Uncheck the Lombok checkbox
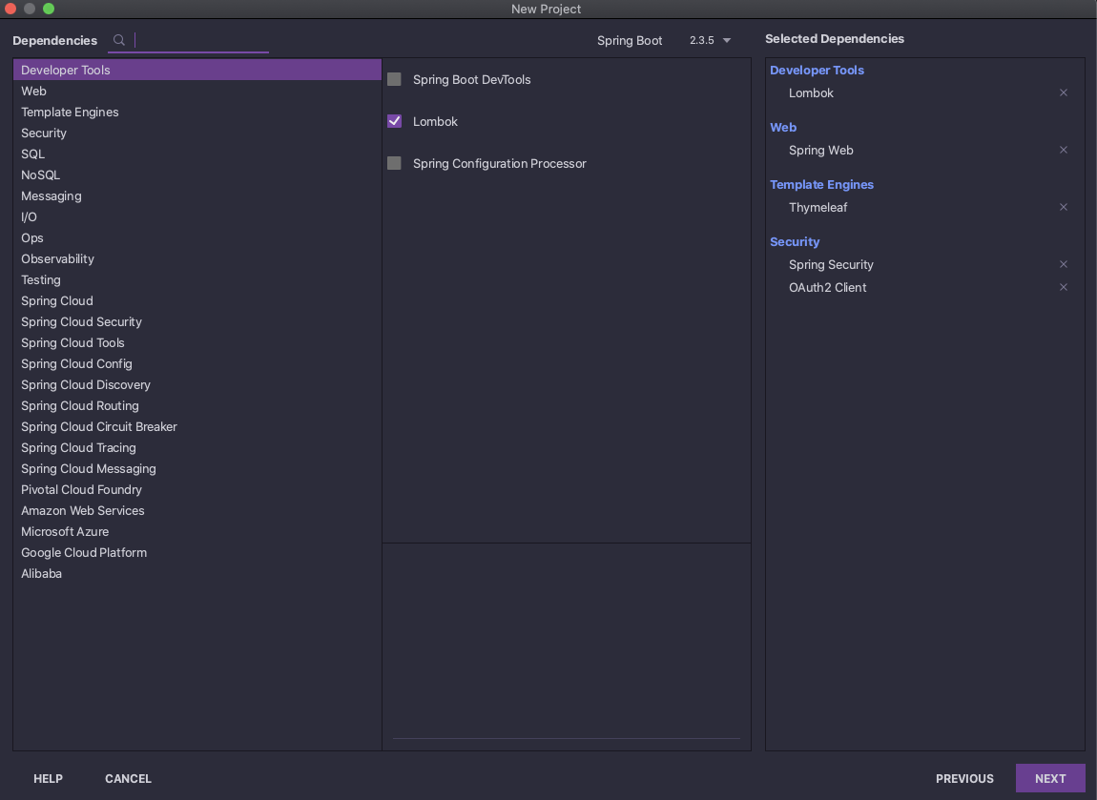Viewport: 1097px width, 800px height. (x=395, y=121)
